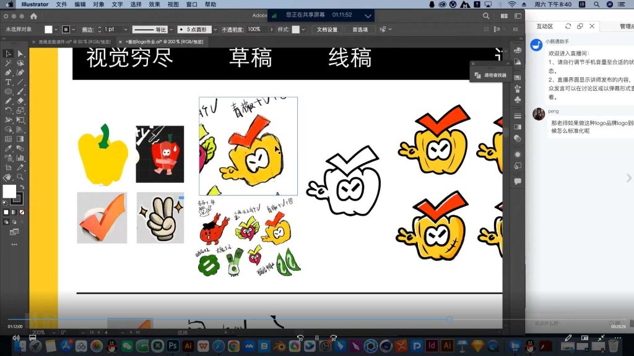Pick the Eyedropper tool
This screenshot has height=356, width=634.
[7, 147]
